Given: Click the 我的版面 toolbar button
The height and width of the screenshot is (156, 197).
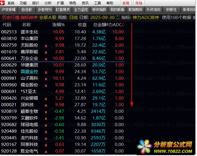Looking at the screenshot, I should [x=117, y=10].
